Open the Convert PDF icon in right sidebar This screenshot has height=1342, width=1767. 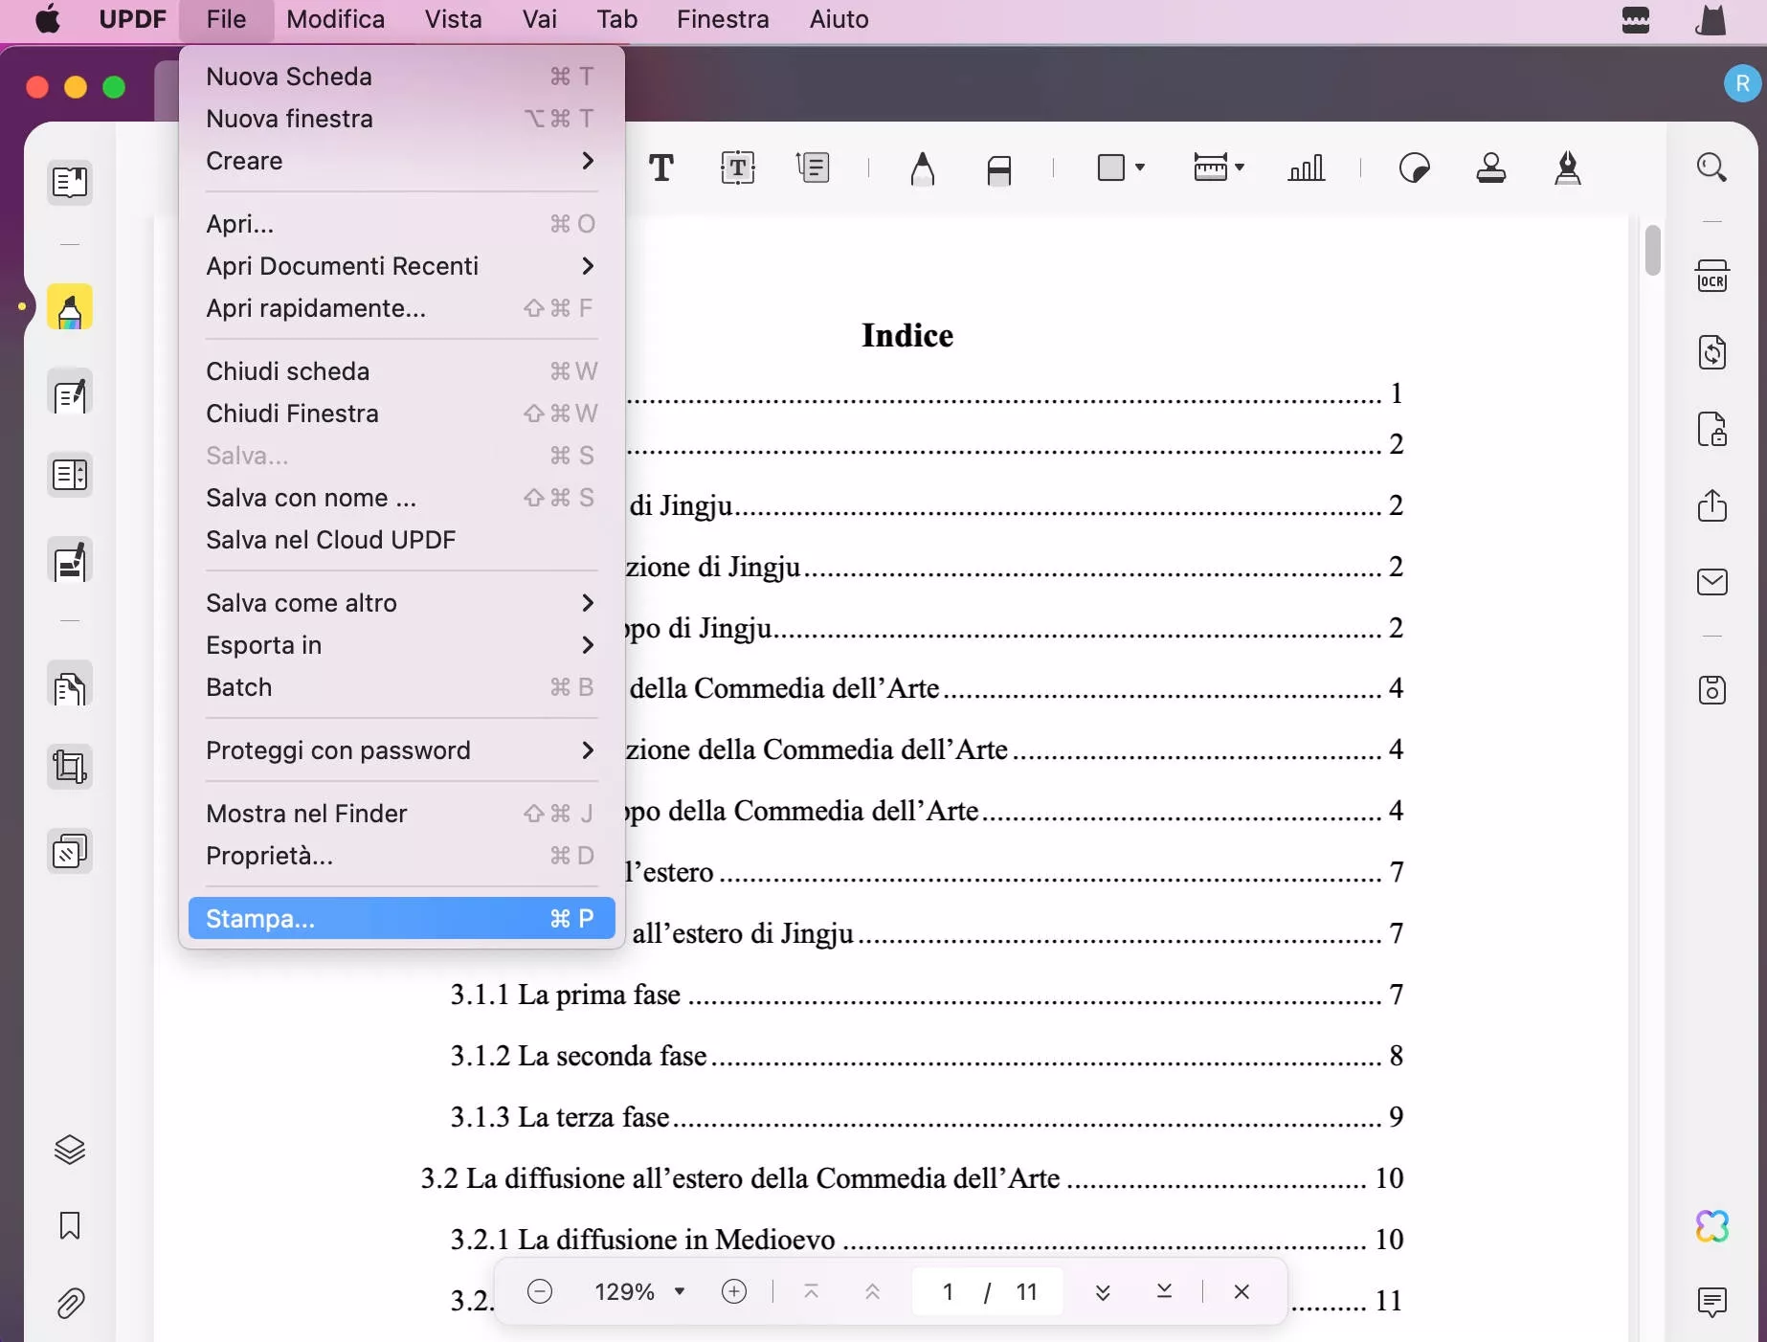[x=1712, y=352]
